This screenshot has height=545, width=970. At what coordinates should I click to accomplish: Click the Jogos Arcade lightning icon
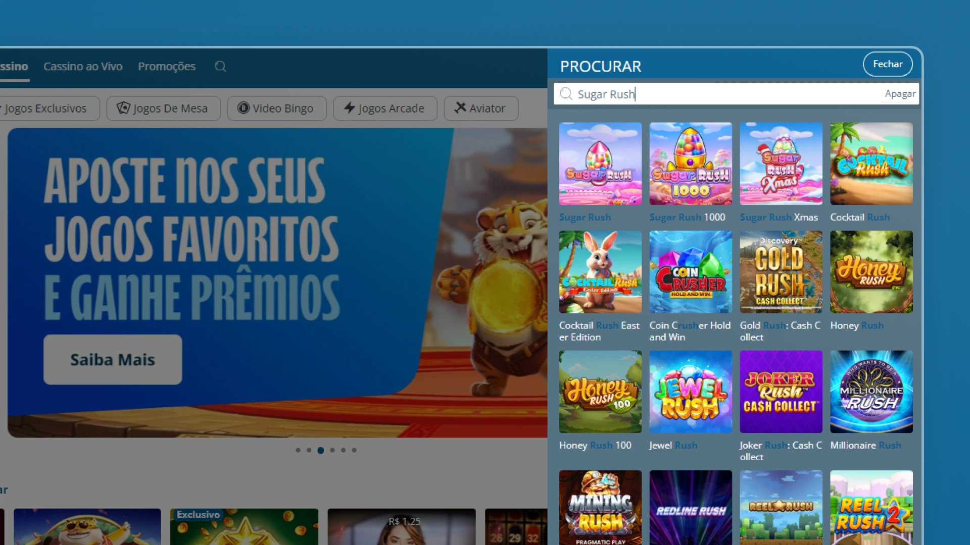click(x=349, y=108)
